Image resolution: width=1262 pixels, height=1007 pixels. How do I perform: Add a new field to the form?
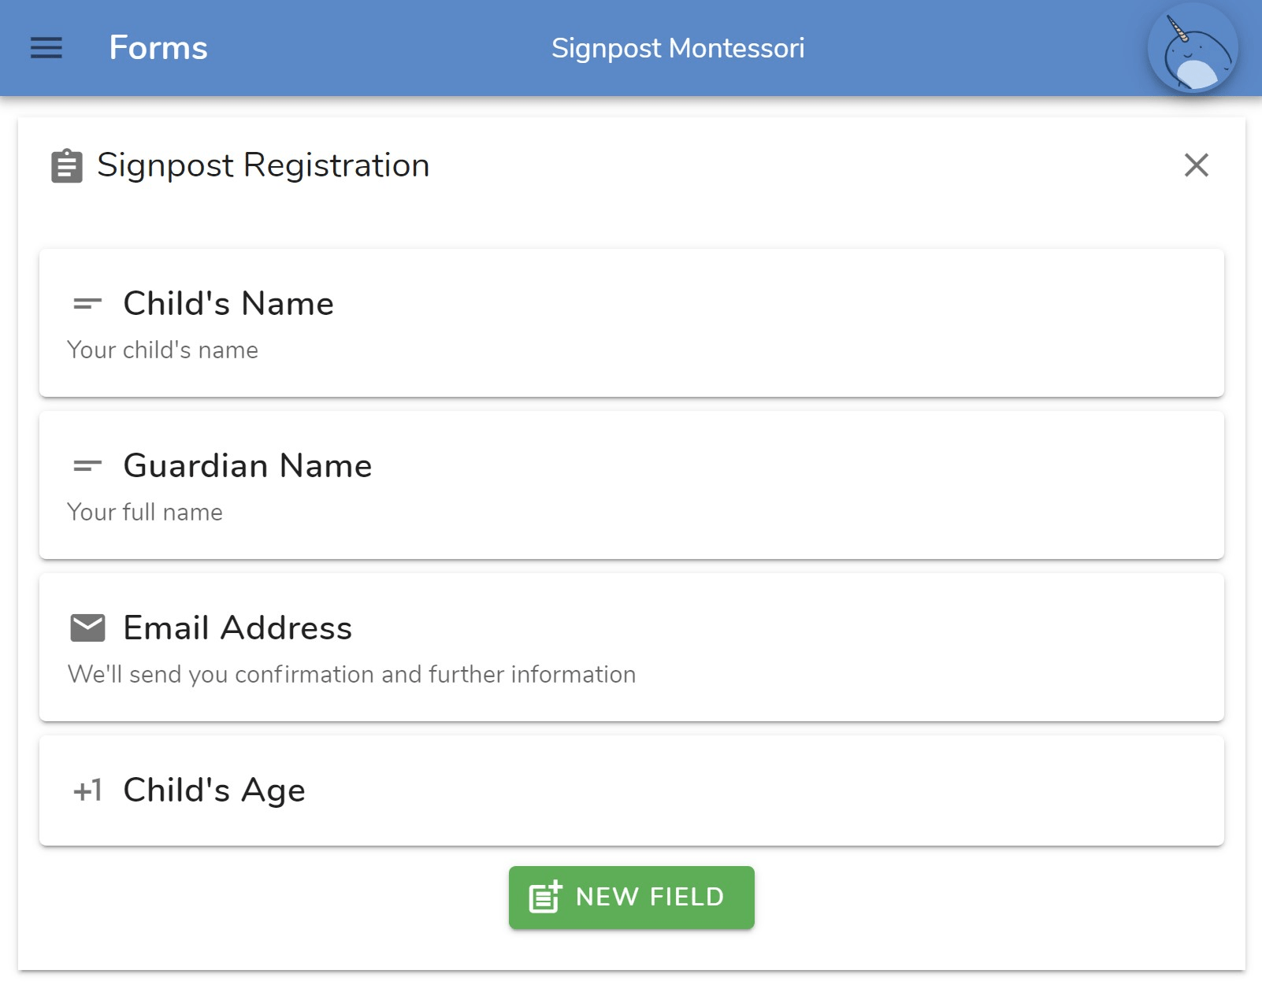(x=632, y=898)
